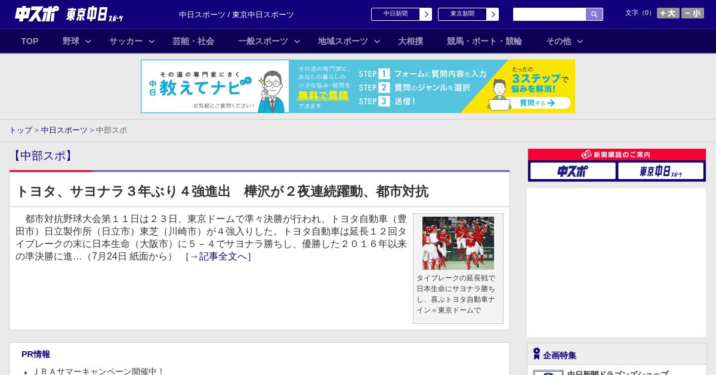The image size is (716, 375).
Task: Expand the 野球 dropdown chevron
Action: [x=88, y=41]
